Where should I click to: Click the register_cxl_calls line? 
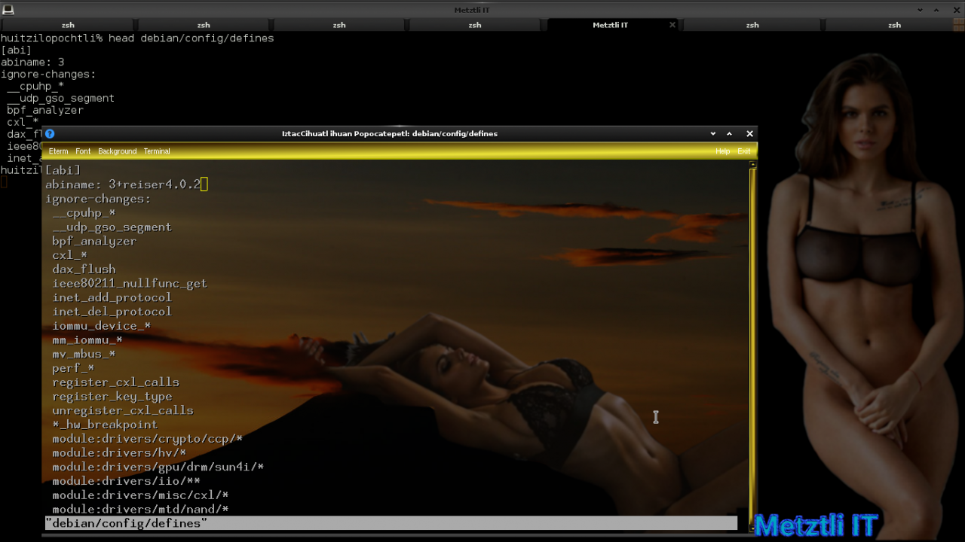(115, 382)
